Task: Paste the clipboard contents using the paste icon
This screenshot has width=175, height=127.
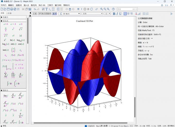Action: pos(30,9)
